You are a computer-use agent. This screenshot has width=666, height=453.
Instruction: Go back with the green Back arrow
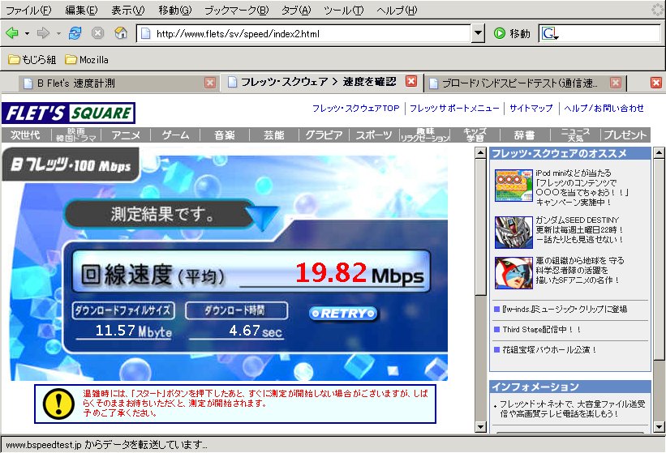pyautogui.click(x=12, y=33)
